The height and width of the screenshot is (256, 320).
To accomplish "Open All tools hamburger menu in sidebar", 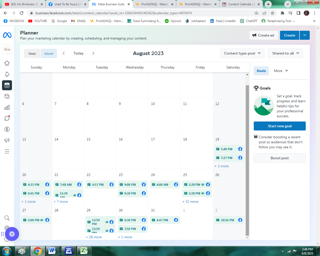I will coord(7,151).
